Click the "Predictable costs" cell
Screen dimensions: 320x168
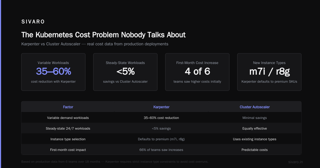(x=255, y=150)
